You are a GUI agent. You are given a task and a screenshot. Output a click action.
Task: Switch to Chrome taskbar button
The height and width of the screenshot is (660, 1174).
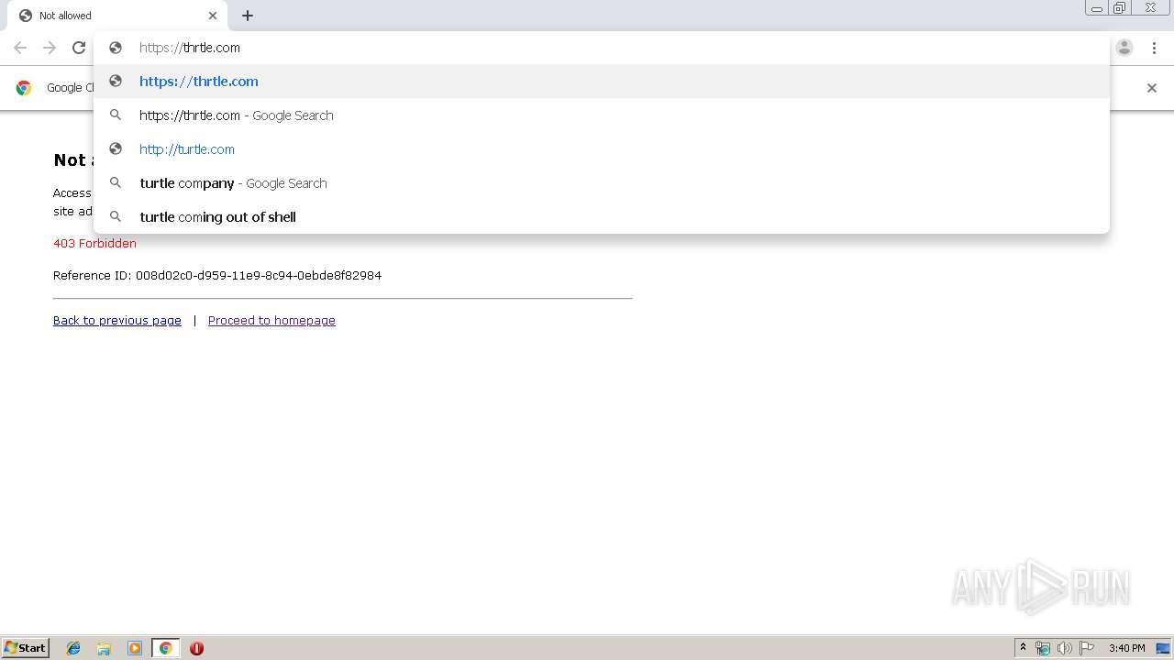(165, 648)
